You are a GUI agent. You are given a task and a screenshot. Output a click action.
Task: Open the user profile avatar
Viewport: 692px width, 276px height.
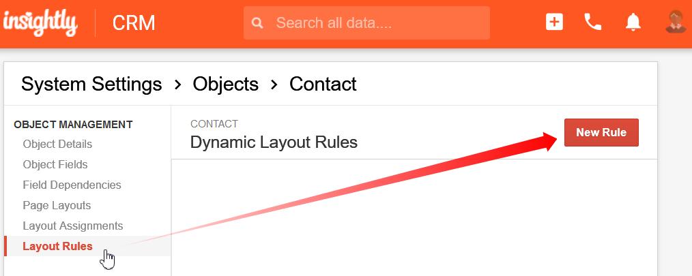pyautogui.click(x=675, y=22)
